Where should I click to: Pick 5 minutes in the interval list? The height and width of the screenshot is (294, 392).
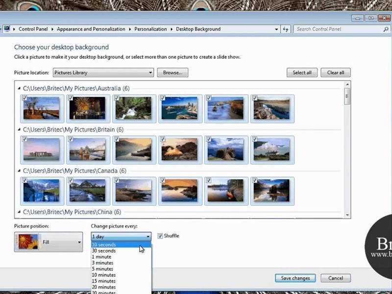click(121, 269)
